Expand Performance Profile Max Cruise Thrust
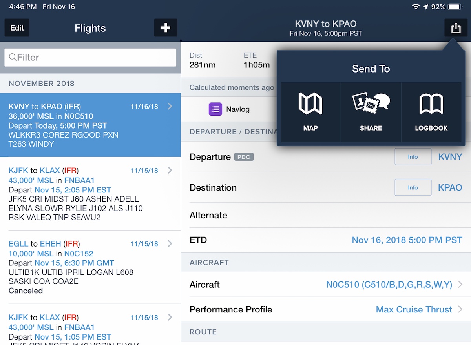This screenshot has width=471, height=345. pyautogui.click(x=326, y=309)
